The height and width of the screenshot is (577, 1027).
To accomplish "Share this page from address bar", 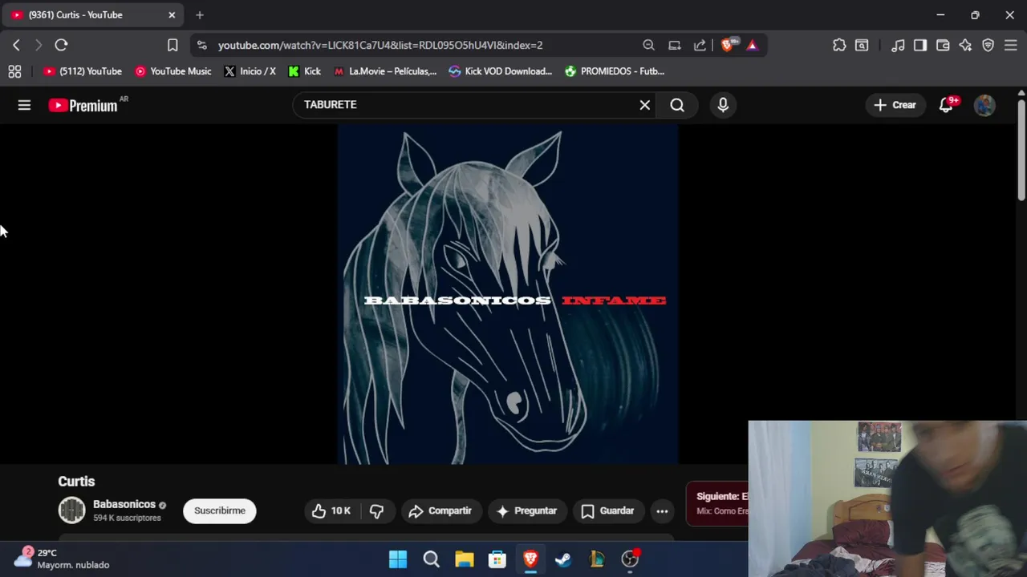I will tap(700, 45).
